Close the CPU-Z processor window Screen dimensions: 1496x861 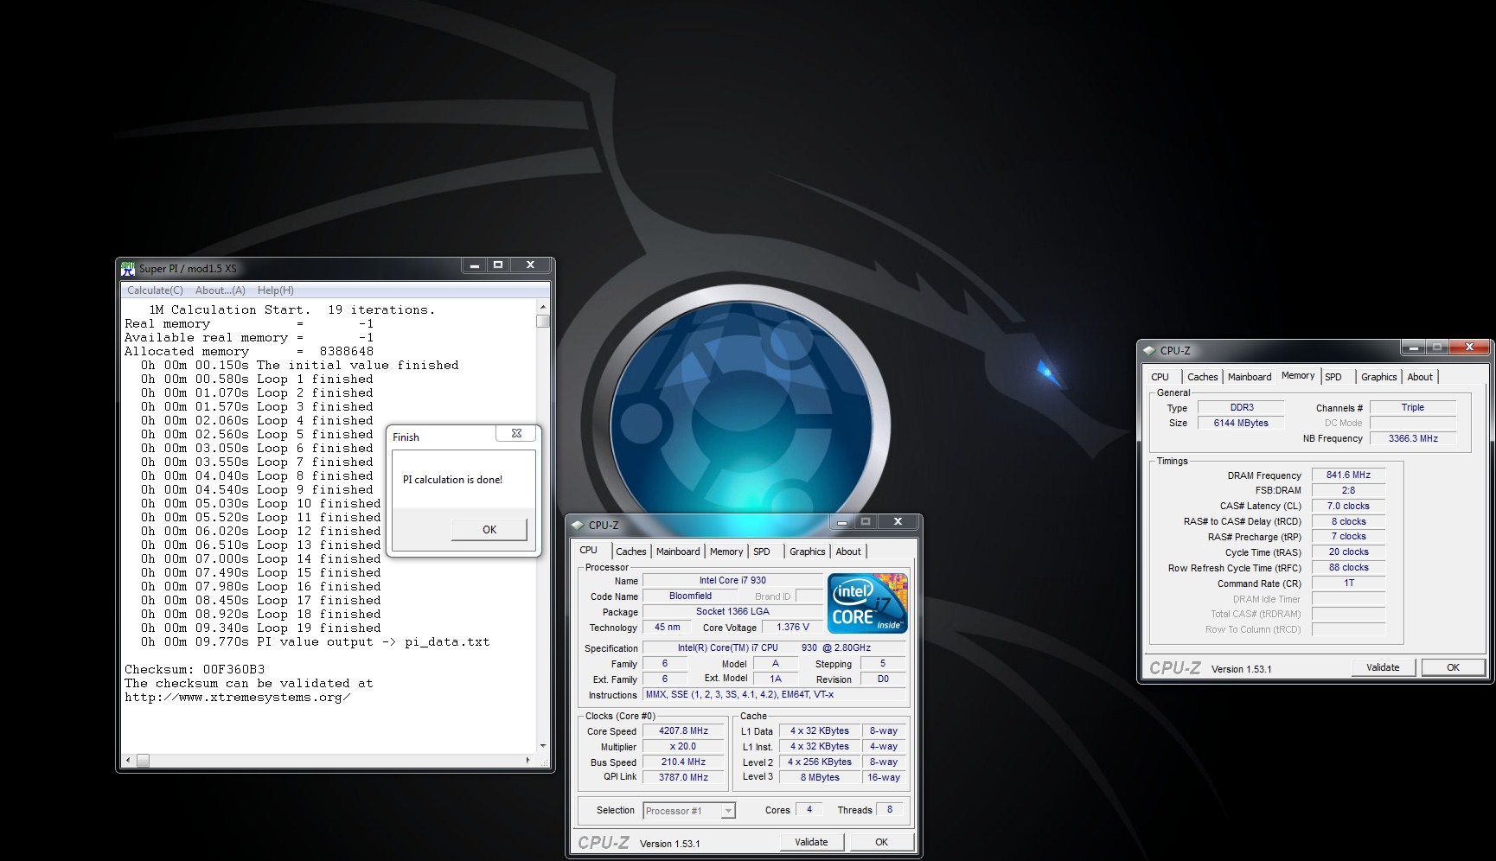tap(898, 522)
